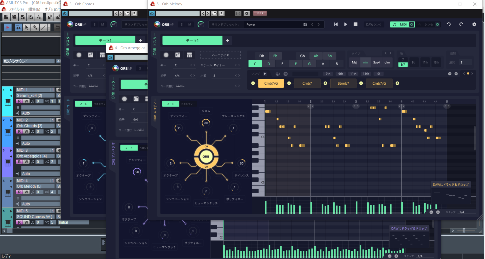Open the ファイル(F) menu
The image size is (485, 259).
pos(16,9)
